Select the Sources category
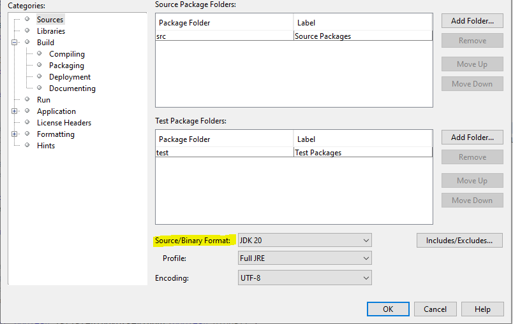513x324 pixels. tap(50, 20)
